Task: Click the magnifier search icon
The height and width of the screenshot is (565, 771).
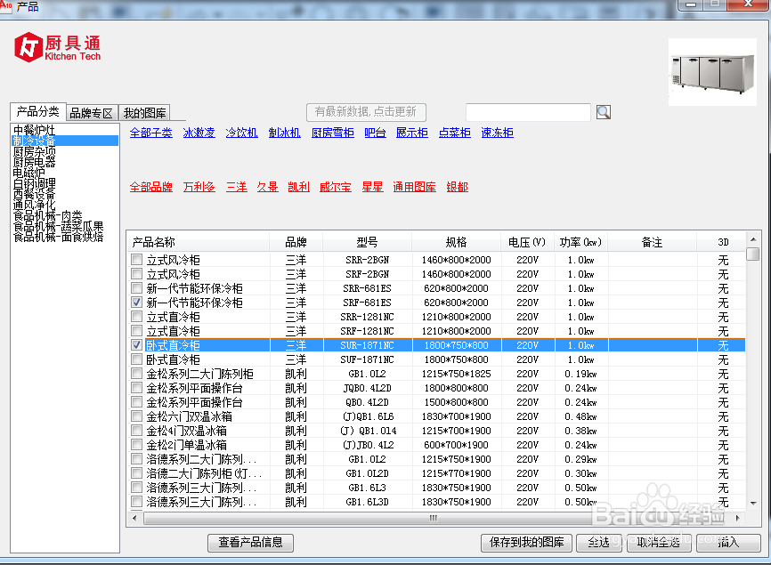Action: click(x=604, y=112)
